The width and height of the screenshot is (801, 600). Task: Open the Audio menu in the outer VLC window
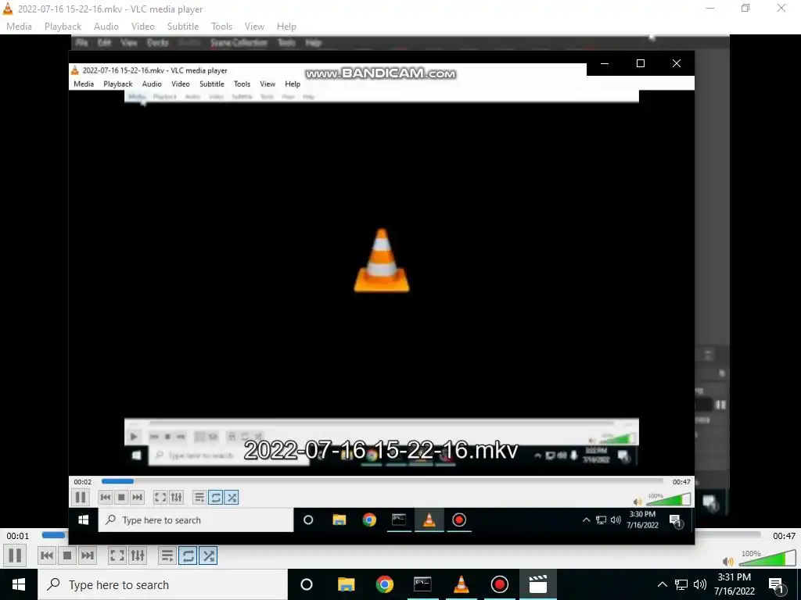click(x=106, y=27)
